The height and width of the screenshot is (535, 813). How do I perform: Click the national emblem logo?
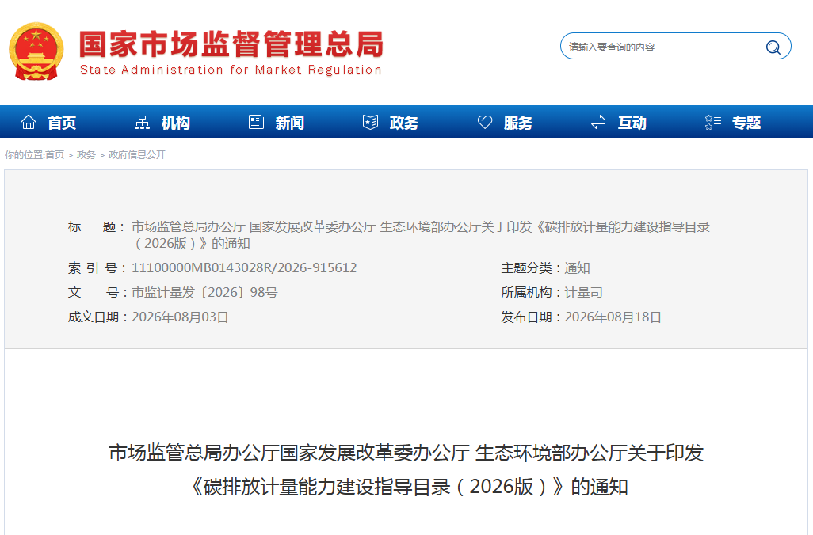36,51
